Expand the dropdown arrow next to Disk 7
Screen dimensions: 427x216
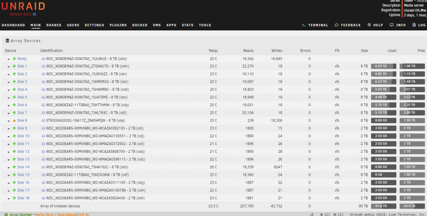coord(9,113)
